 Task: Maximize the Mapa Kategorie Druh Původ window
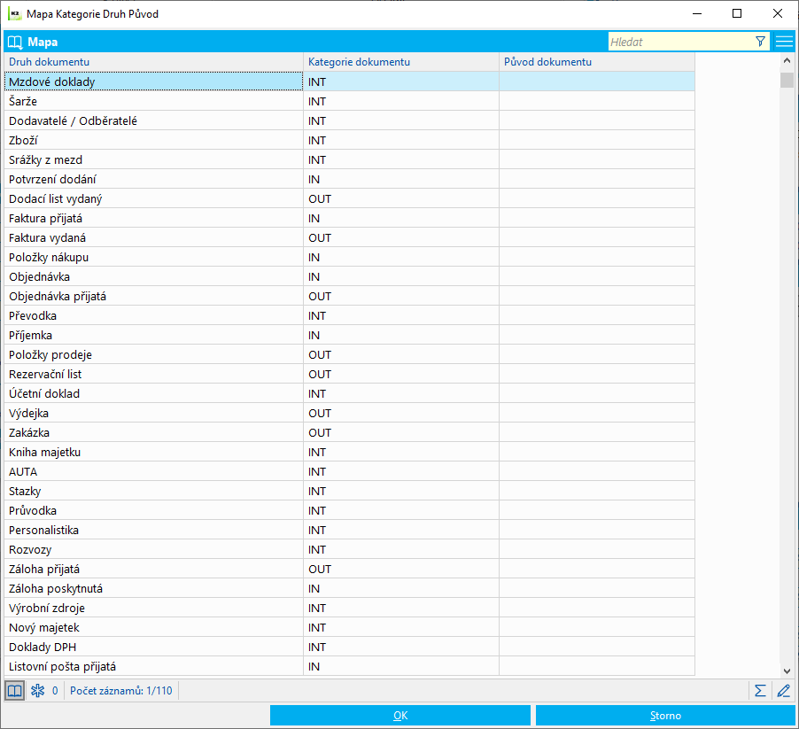737,14
